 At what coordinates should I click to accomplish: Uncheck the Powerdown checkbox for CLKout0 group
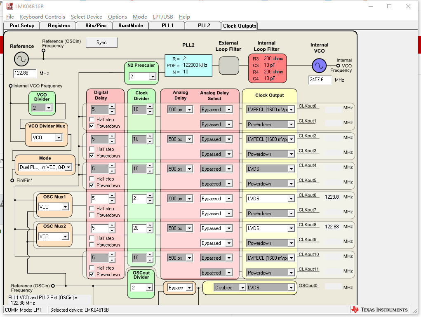(x=92, y=126)
